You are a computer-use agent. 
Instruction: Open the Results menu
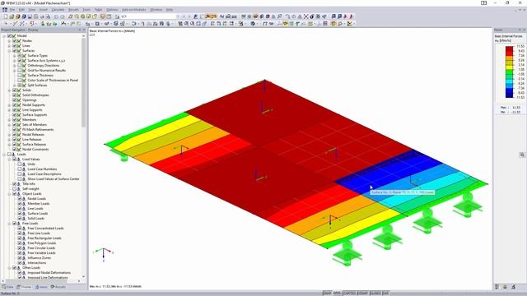point(73,10)
